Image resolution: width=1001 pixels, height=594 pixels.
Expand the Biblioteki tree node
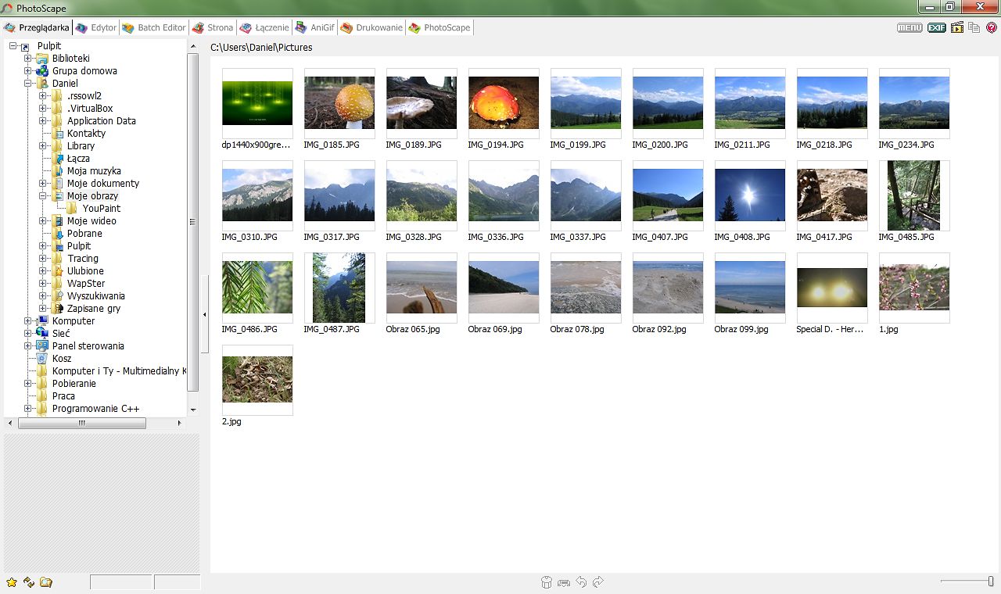[x=28, y=59]
